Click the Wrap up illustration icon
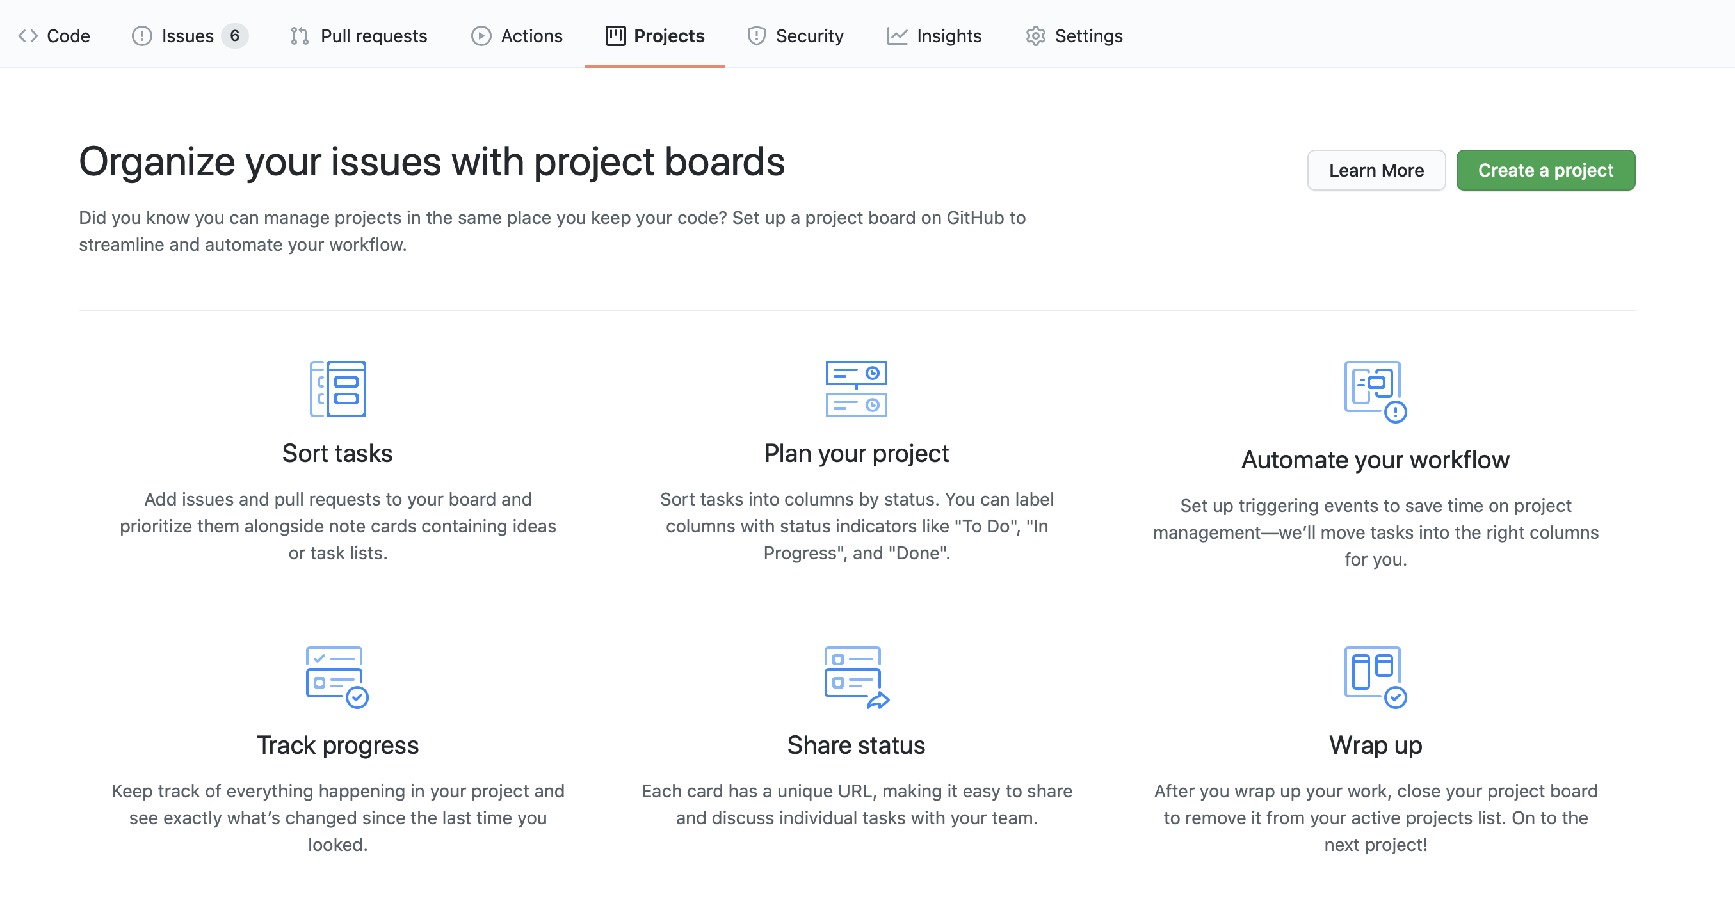Viewport: 1735px width, 924px height. pos(1376,677)
